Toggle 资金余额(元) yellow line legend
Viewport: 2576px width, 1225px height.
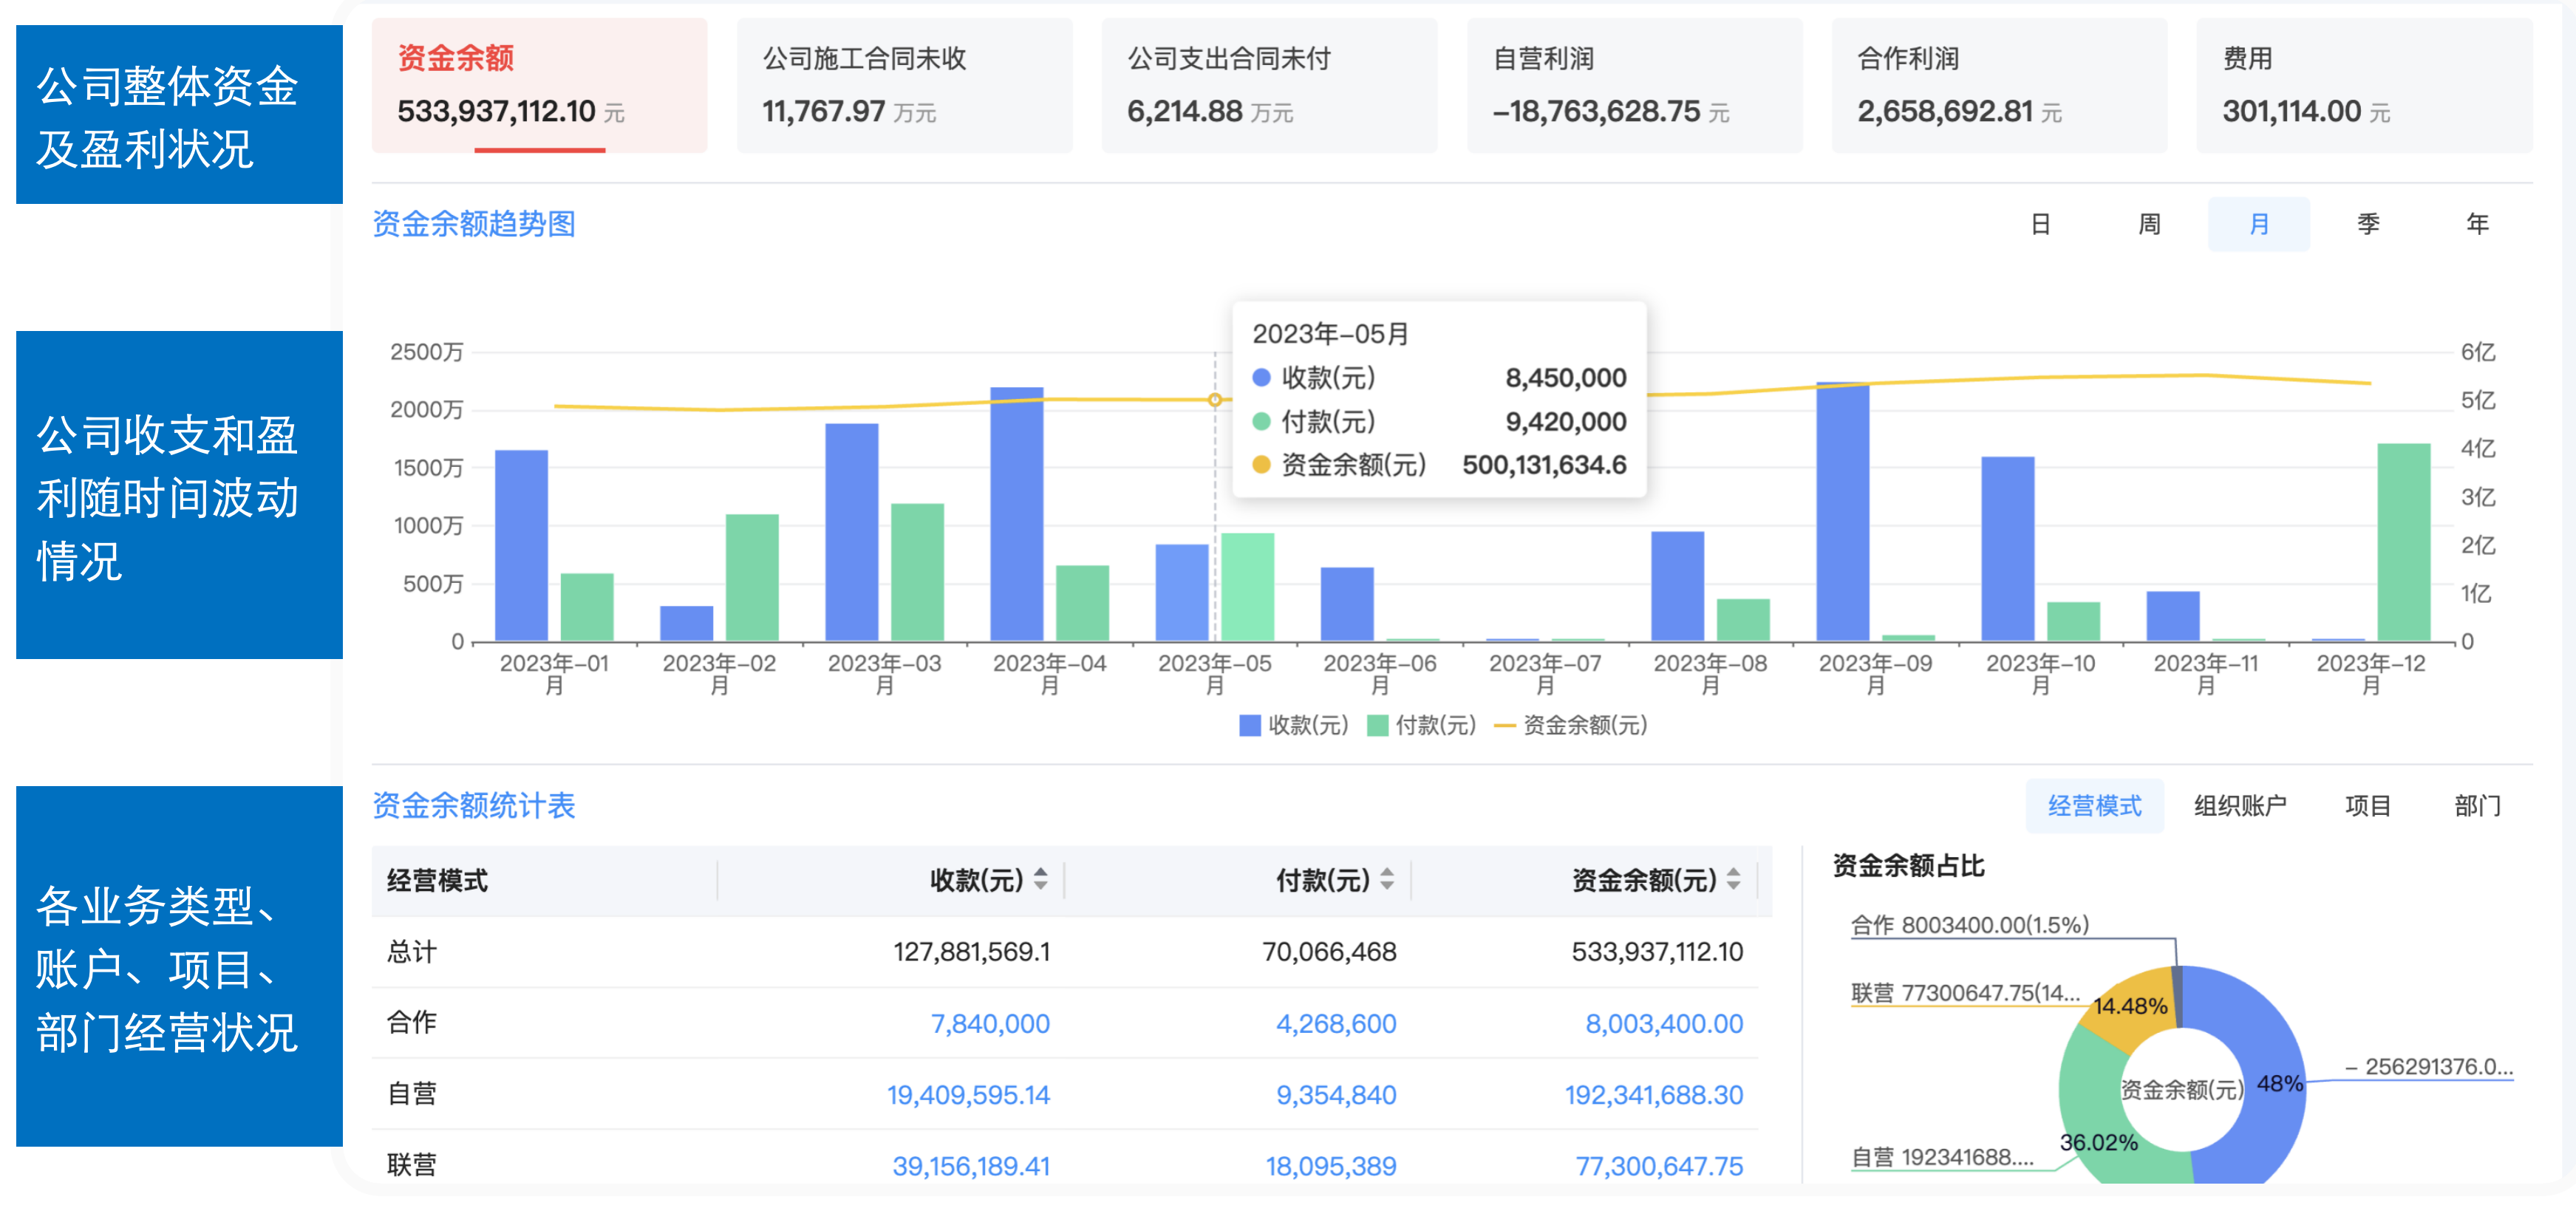point(1505,725)
